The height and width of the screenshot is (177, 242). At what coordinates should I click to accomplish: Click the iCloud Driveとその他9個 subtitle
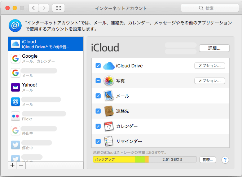click(x=45, y=47)
